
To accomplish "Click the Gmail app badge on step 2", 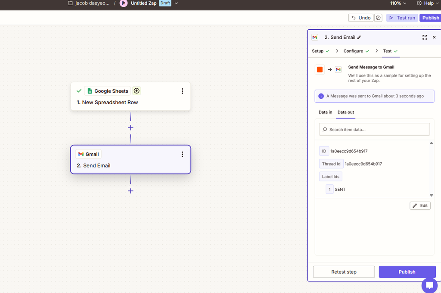I will [x=88, y=154].
